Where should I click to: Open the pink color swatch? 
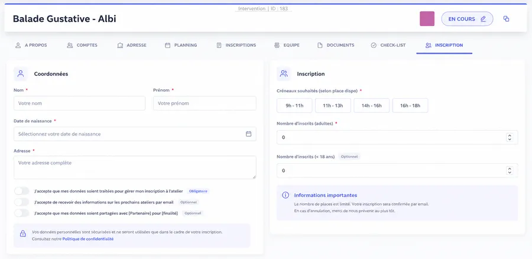(427, 19)
